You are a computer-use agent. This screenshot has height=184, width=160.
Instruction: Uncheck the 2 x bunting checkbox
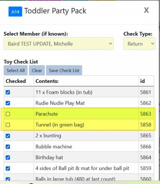coord(8,136)
